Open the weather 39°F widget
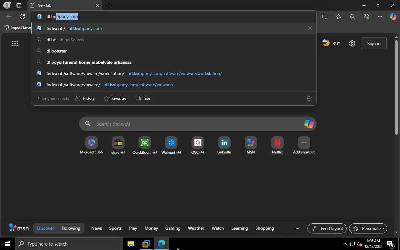 pyautogui.click(x=332, y=43)
